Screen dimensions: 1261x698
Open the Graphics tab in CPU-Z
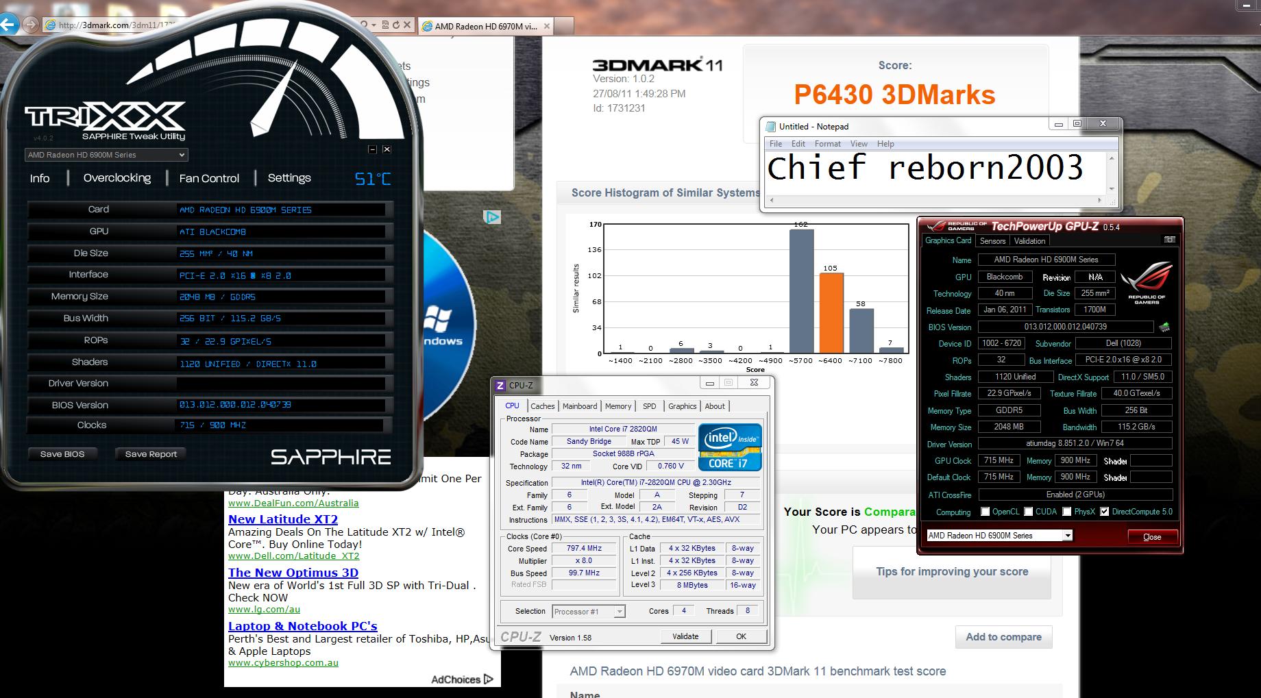[682, 406]
